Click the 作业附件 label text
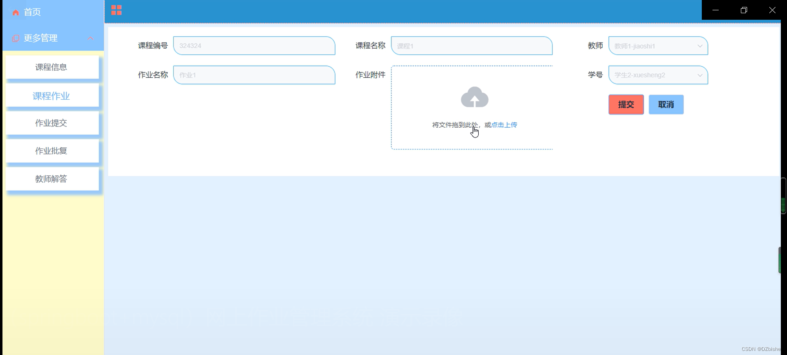The image size is (787, 355). point(370,75)
